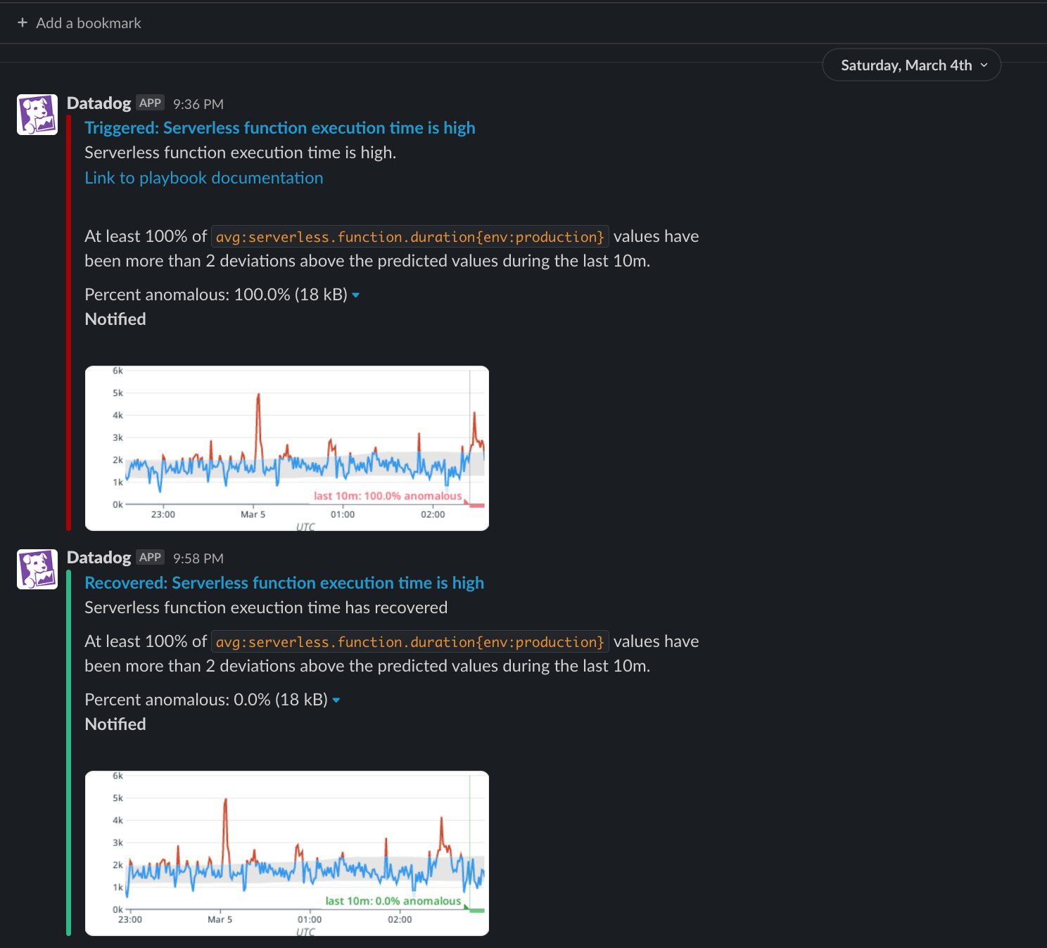
Task: Click the query code in the recovered message
Action: [410, 642]
